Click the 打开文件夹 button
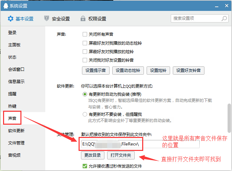 [x=121, y=155]
